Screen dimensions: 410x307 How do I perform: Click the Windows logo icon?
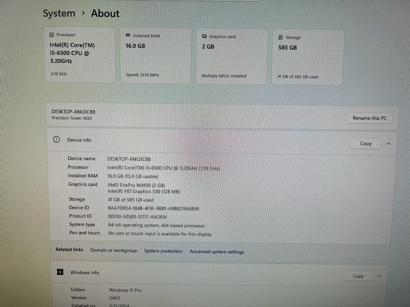pyautogui.click(x=60, y=272)
